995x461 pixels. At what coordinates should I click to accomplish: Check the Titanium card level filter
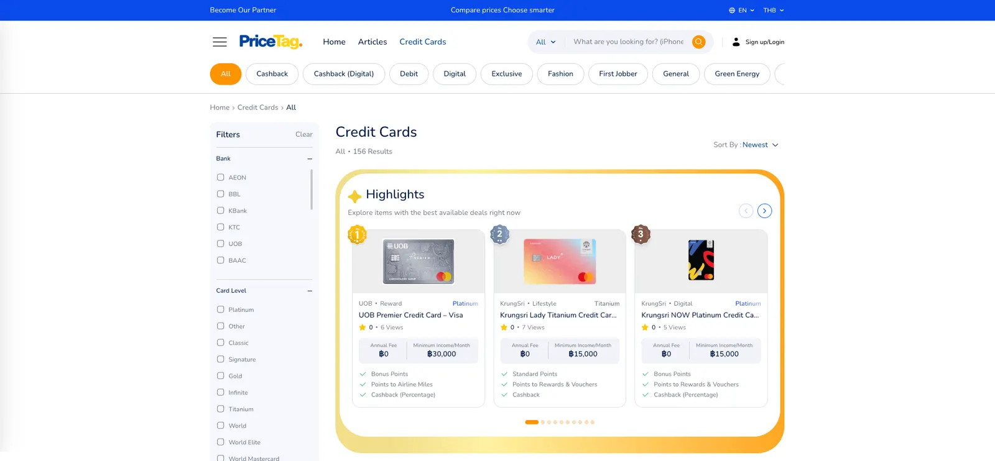point(220,409)
